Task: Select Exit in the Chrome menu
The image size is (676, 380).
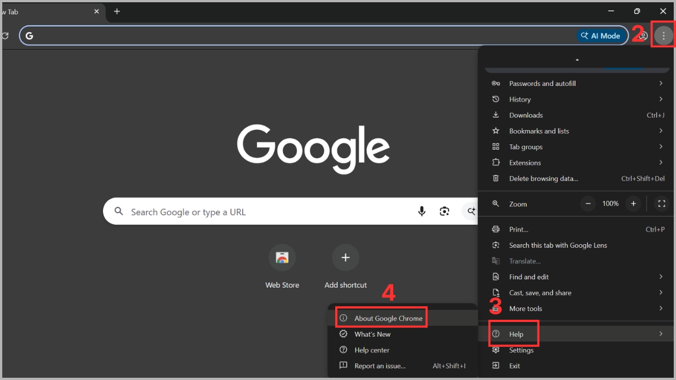Action: point(576,366)
